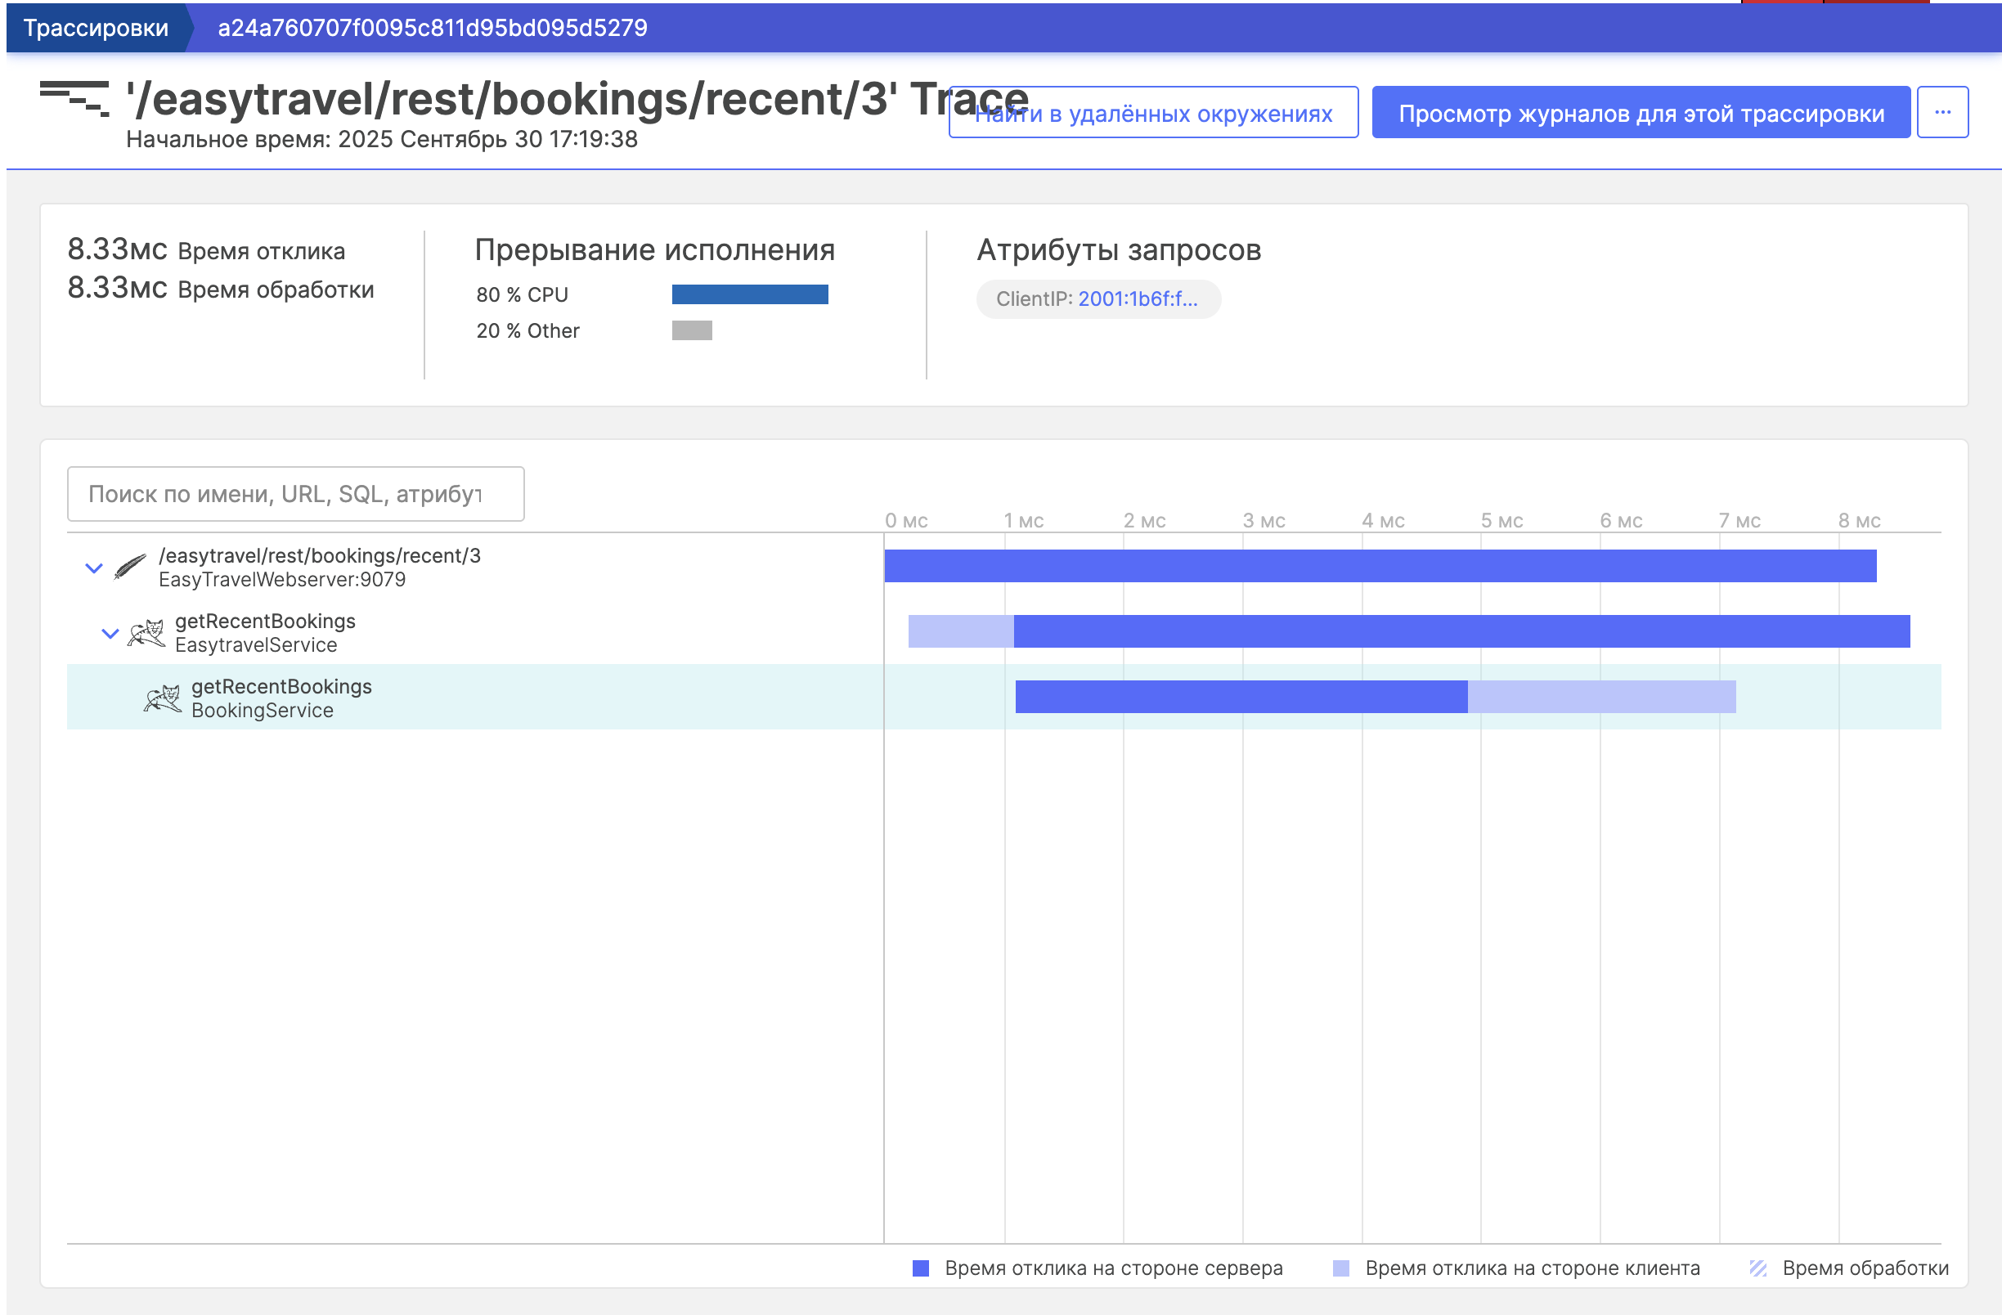Image resolution: width=2002 pixels, height=1315 pixels.
Task: Click the trace waterfall icon beside the title
Action: coord(74,99)
